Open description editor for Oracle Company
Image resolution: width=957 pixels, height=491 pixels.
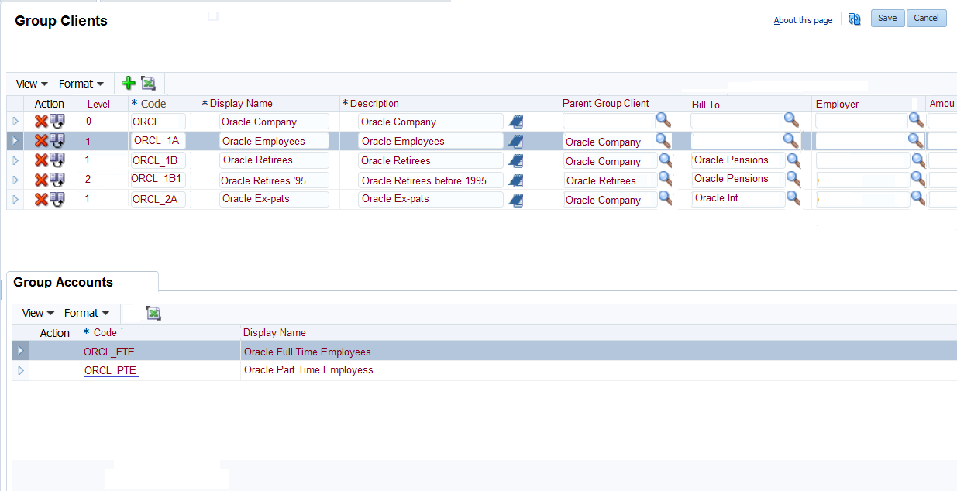(516, 122)
